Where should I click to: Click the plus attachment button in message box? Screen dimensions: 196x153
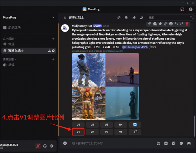point(65,143)
